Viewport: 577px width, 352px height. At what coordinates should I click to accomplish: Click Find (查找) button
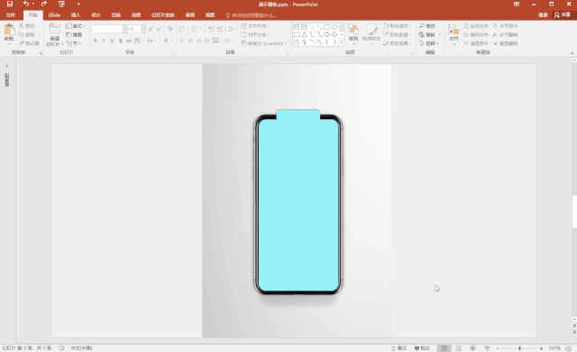click(427, 26)
